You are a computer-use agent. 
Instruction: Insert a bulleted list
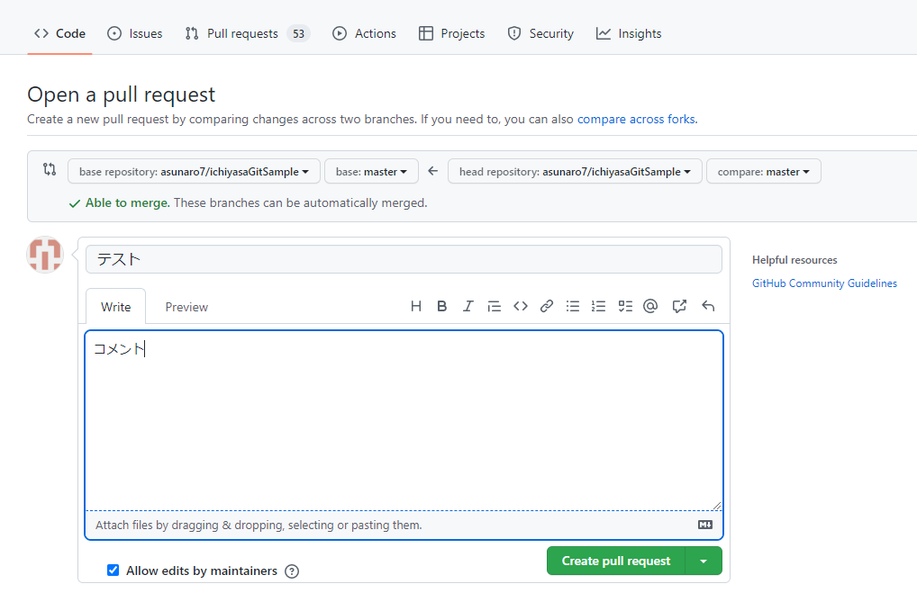tap(573, 306)
